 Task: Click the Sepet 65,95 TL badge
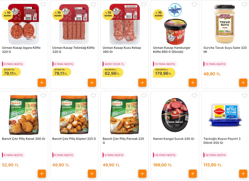coord(114,64)
